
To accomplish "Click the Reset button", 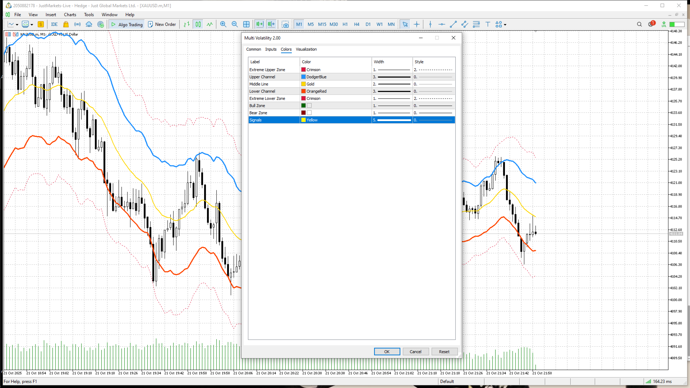I will click(444, 352).
